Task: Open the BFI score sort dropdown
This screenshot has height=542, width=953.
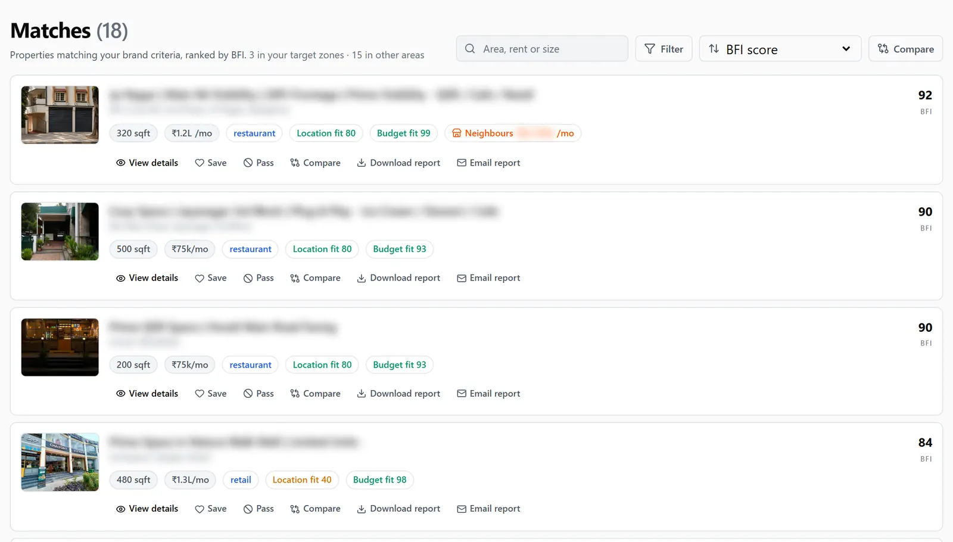Action: point(780,49)
